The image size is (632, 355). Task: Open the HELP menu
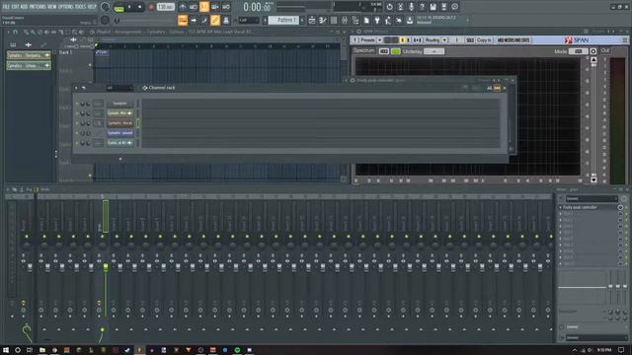92,7
